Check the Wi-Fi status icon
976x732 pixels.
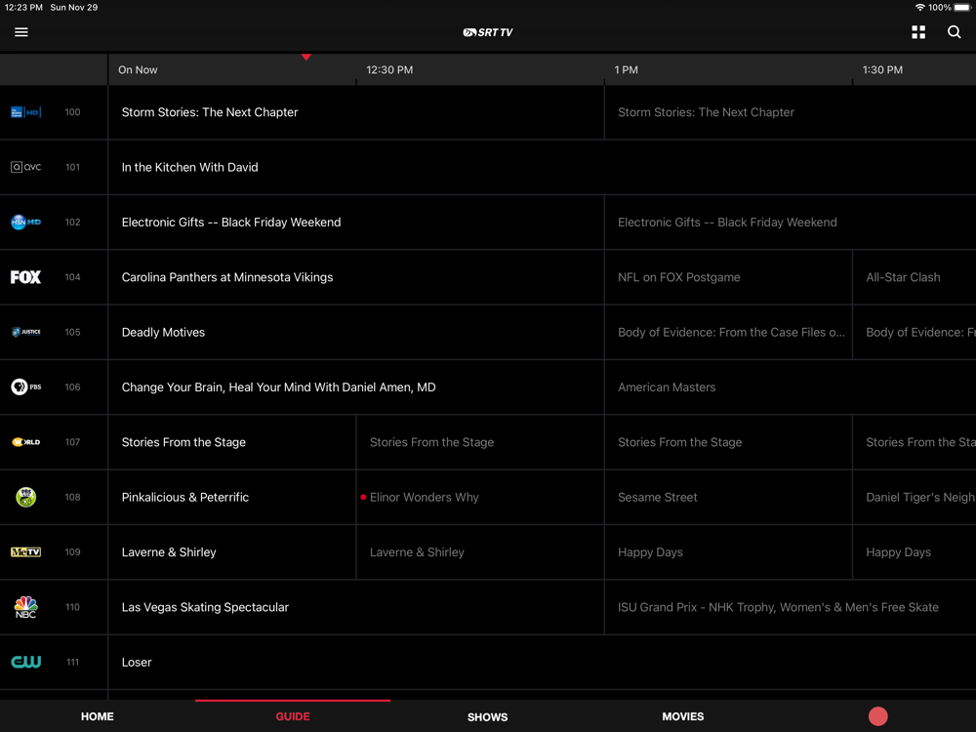(x=919, y=8)
